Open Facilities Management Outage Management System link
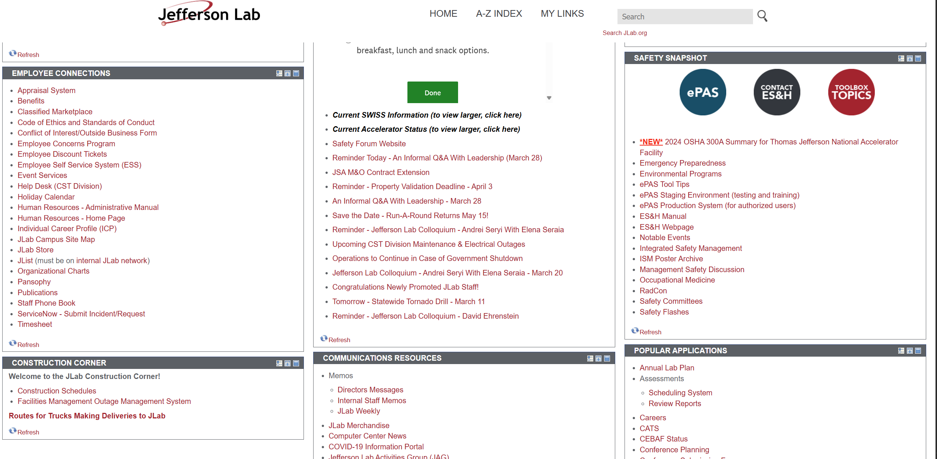Screen dimensions: 937x459 (x=104, y=401)
